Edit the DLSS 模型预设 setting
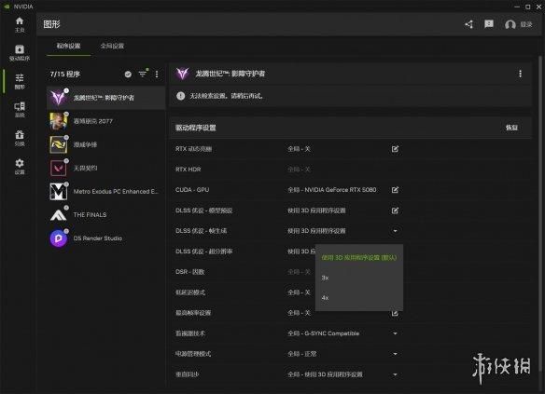Screen dimensions: 545x394 pos(395,211)
